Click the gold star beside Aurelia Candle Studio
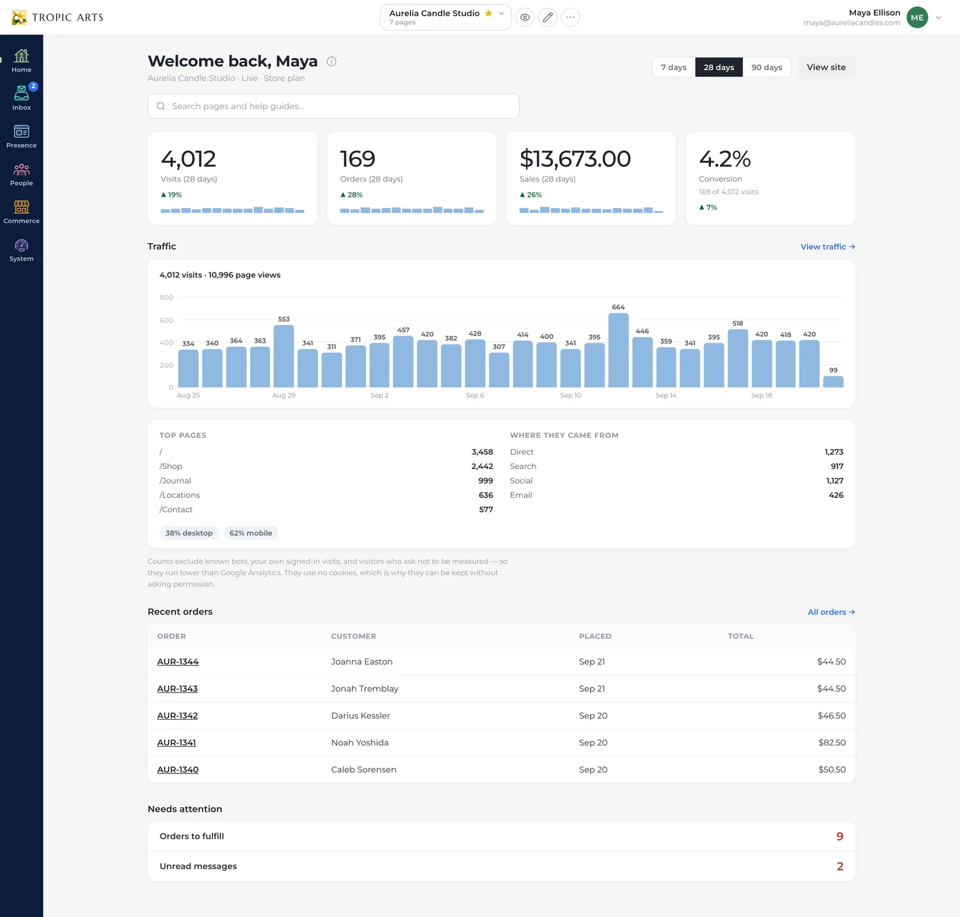960x917 pixels. click(x=488, y=13)
